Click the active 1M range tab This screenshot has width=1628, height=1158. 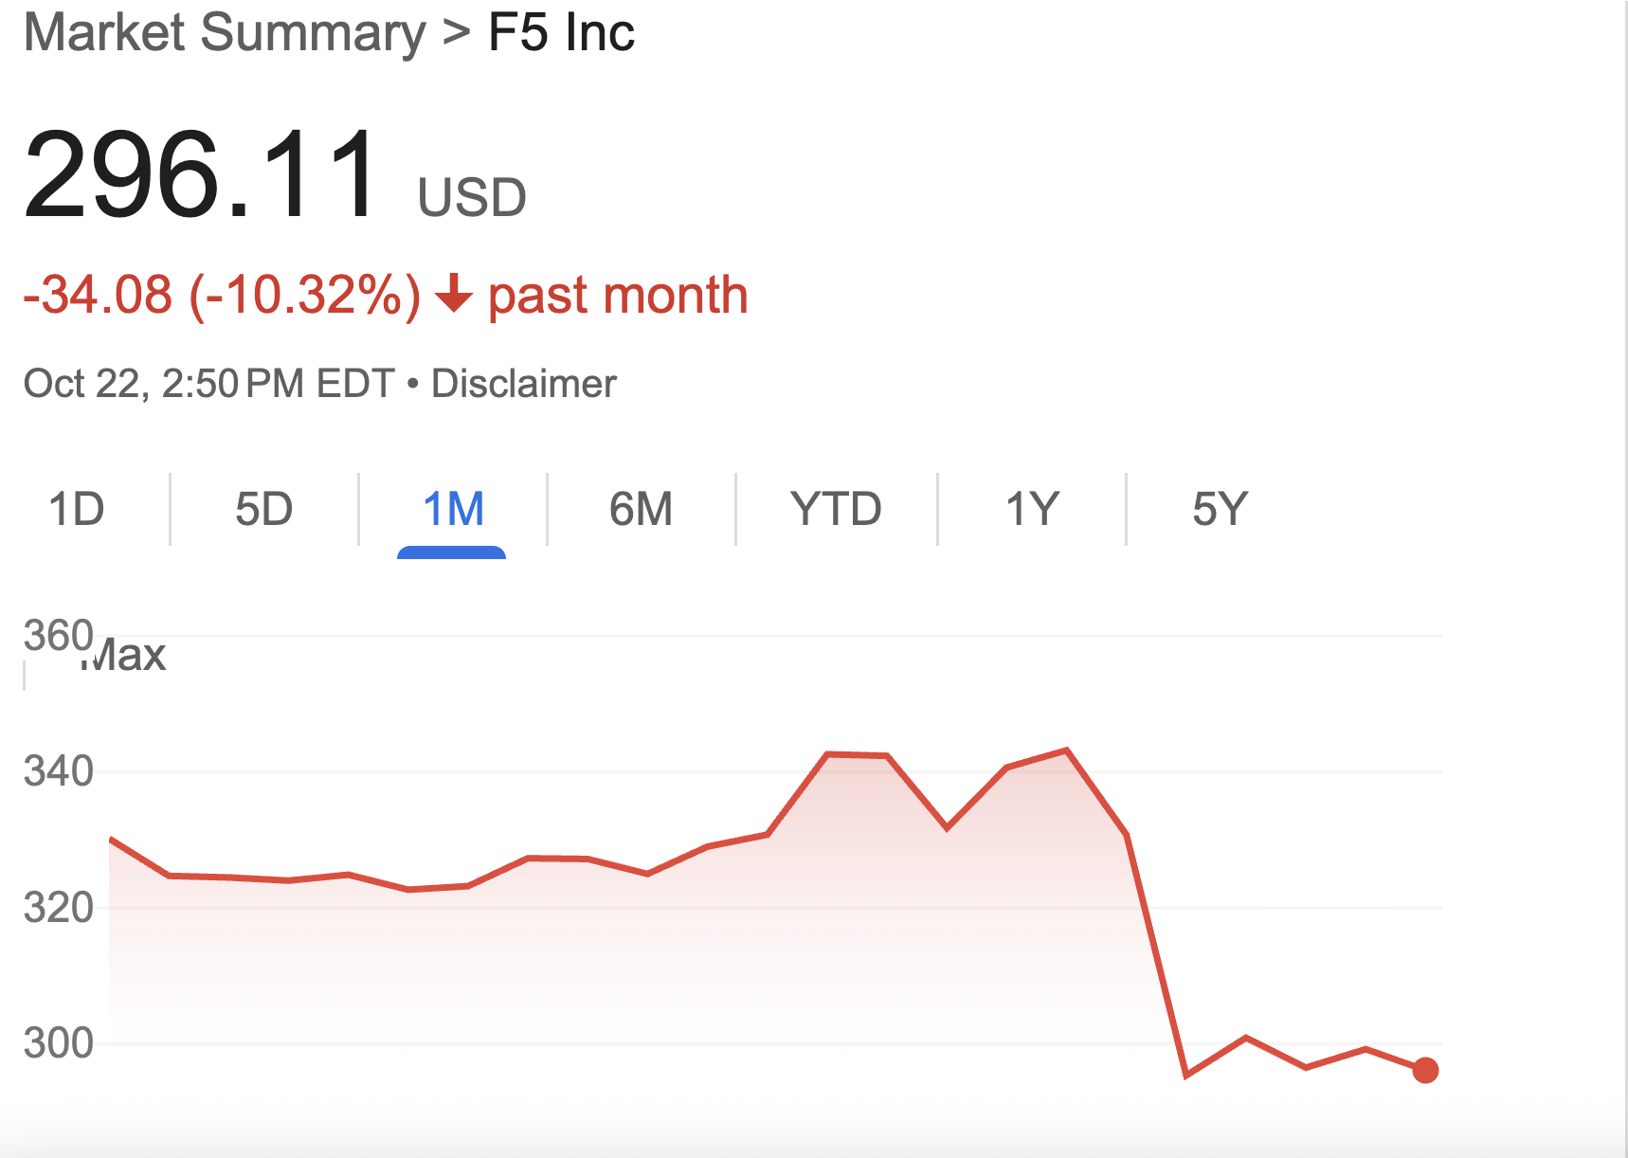[x=453, y=510]
